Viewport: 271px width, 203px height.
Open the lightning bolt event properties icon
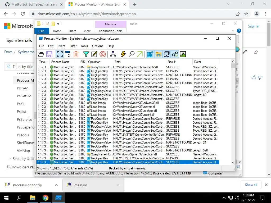123,54
